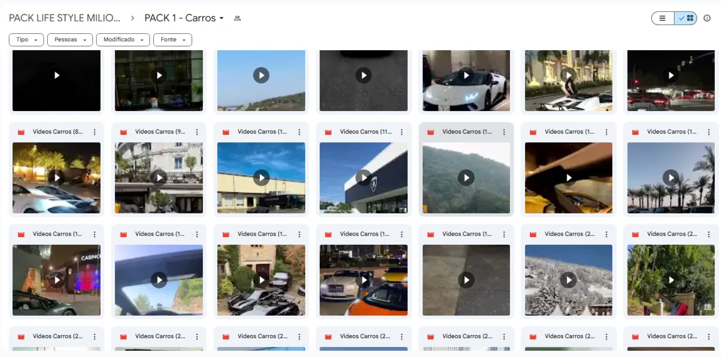Screen dimensions: 721x357
Task: Play the Lamborghini dealership building video
Action: pos(363,178)
